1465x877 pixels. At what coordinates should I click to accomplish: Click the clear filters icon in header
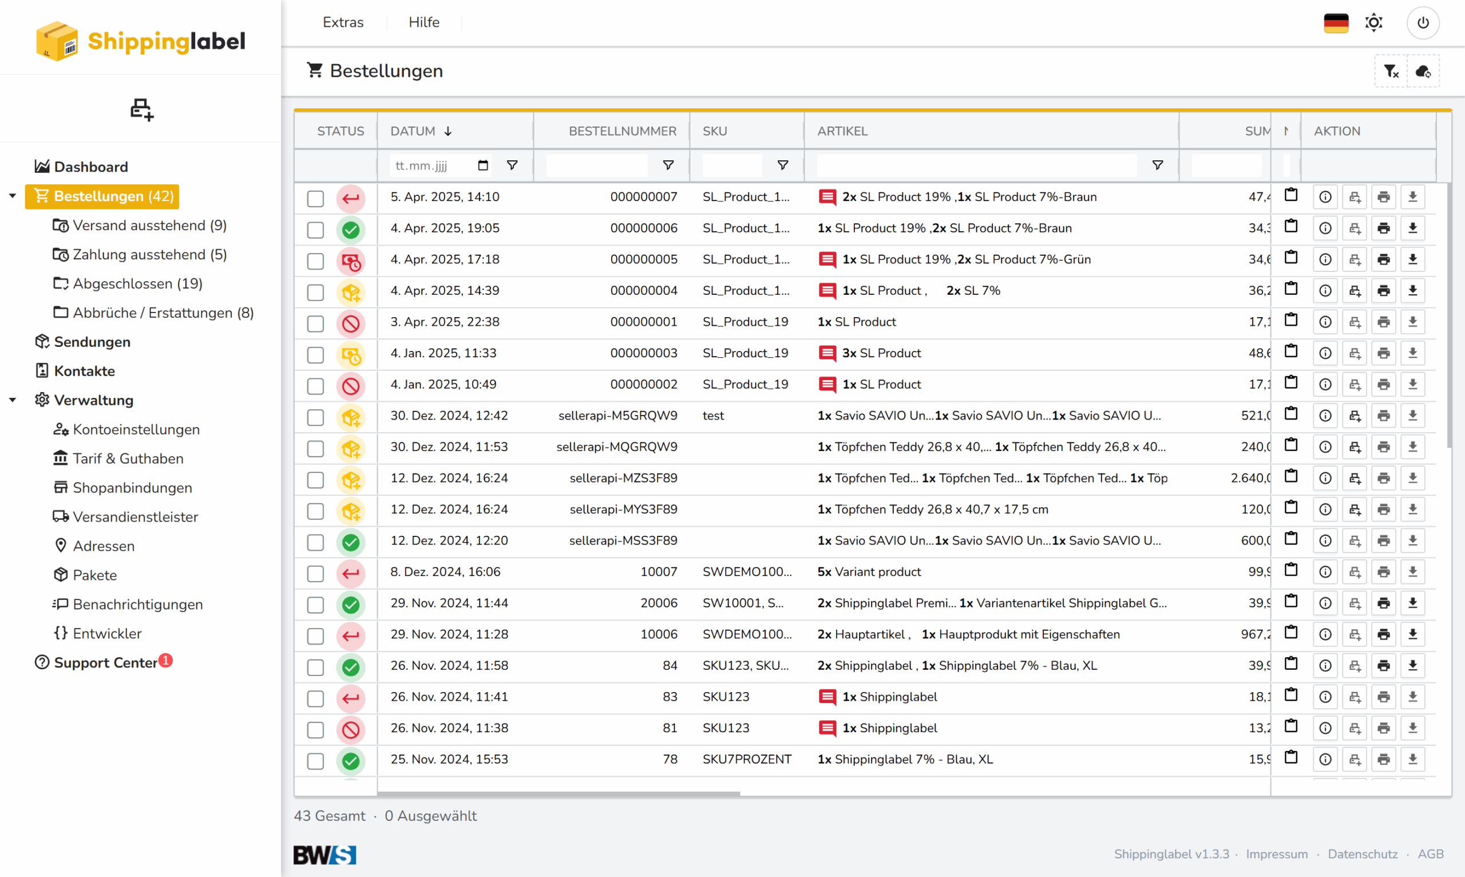1391,72
